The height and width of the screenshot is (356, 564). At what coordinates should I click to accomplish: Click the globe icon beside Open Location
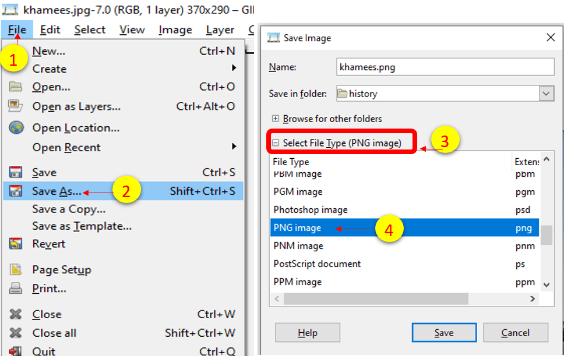click(x=16, y=127)
